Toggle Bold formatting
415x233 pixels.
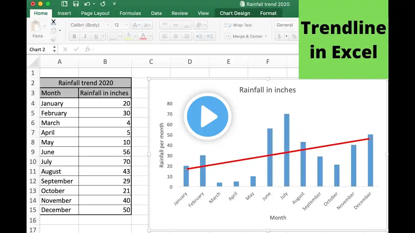[74, 36]
